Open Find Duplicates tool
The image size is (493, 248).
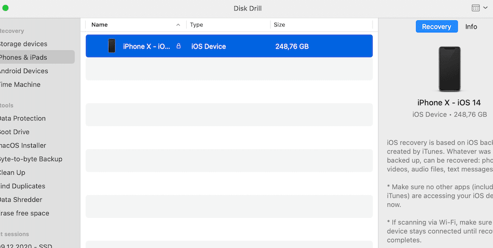pos(22,186)
